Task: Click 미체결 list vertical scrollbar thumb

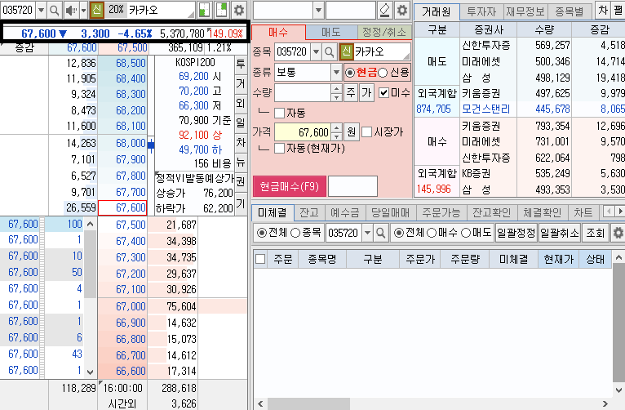Action: (x=618, y=322)
